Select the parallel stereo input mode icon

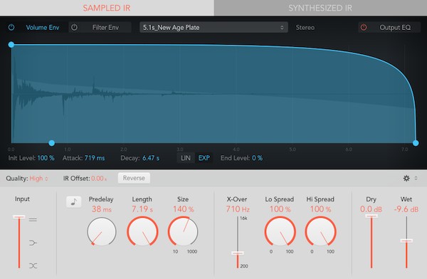point(33,220)
